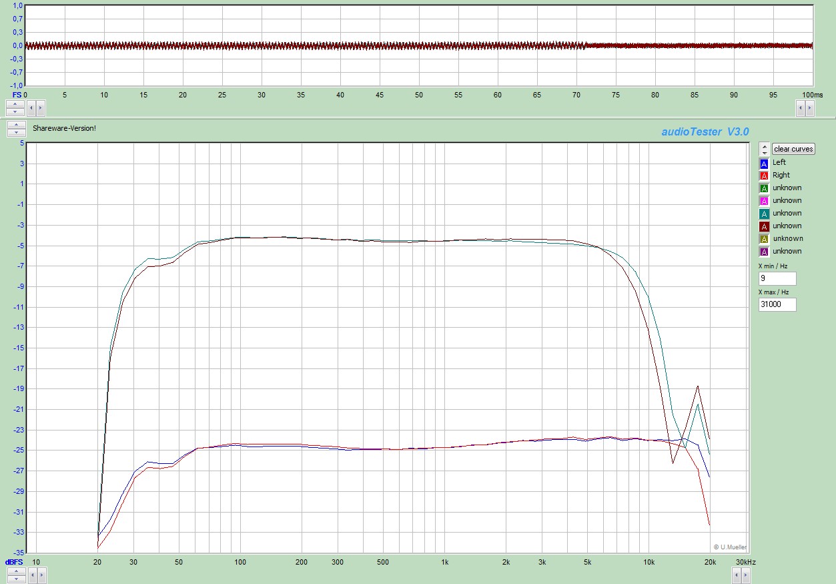Image resolution: width=836 pixels, height=584 pixels.
Task: Toggle the dark red unknown curve swatch
Action: click(764, 227)
